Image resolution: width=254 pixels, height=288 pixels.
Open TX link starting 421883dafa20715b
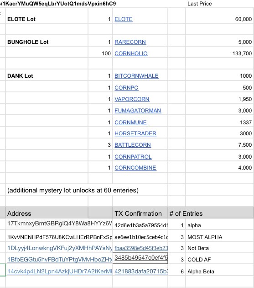(141, 272)
